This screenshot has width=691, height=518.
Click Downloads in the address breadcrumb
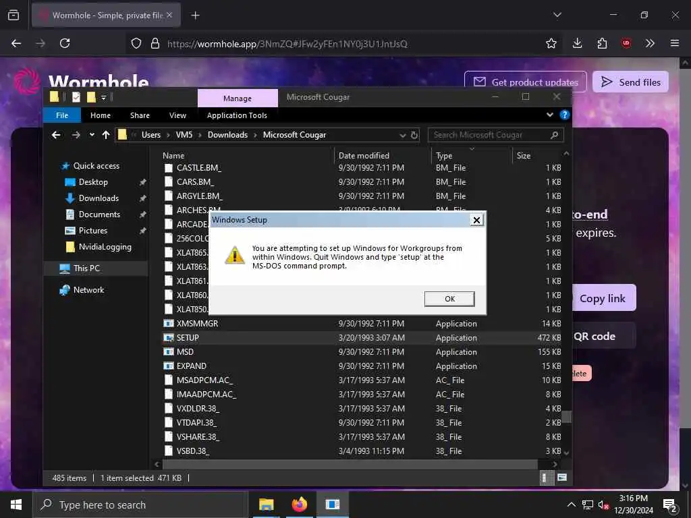coord(227,135)
